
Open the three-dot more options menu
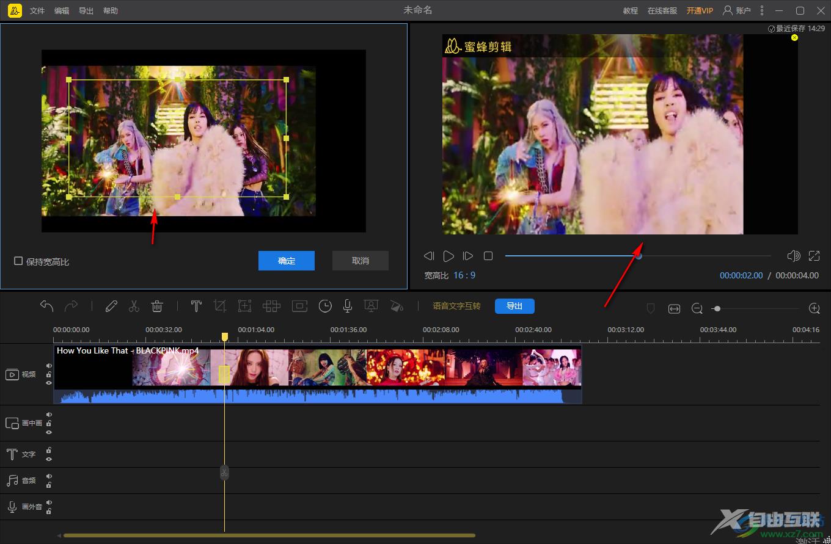click(761, 10)
